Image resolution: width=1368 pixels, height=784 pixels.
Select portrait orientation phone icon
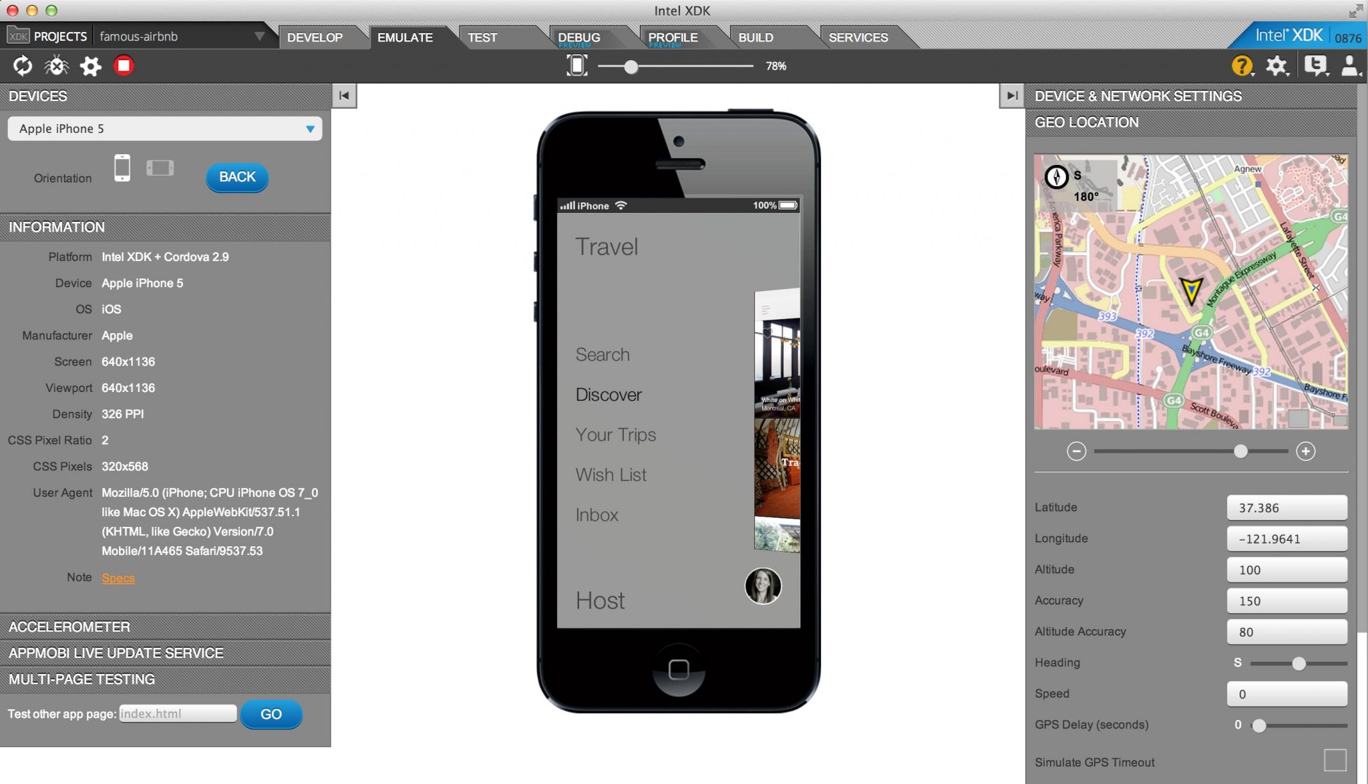pyautogui.click(x=122, y=168)
